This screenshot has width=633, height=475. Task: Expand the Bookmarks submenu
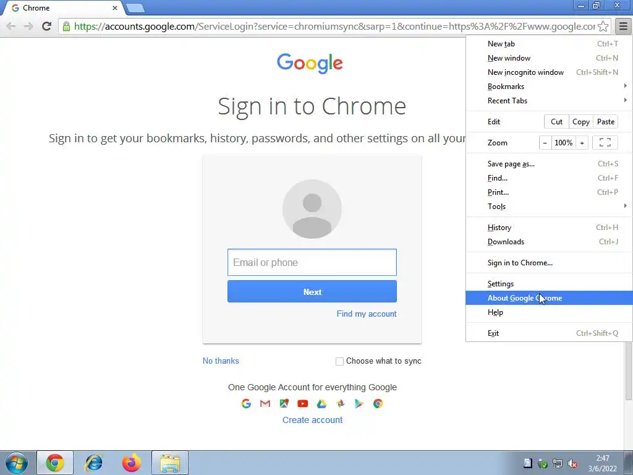coord(549,87)
